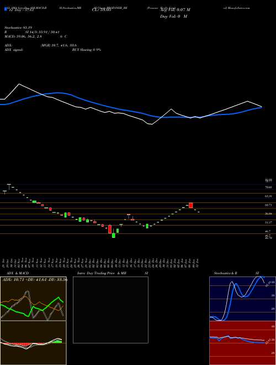Viewport: 276px width, 365px height.
Task: Click the 'ADX & MACD' panel title
Action: (18, 273)
